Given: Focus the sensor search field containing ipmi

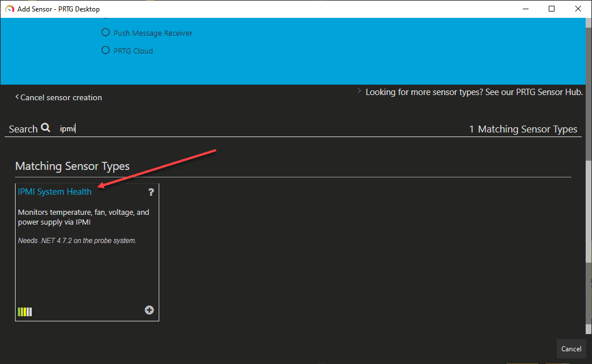Looking at the screenshot, I should click(260, 128).
